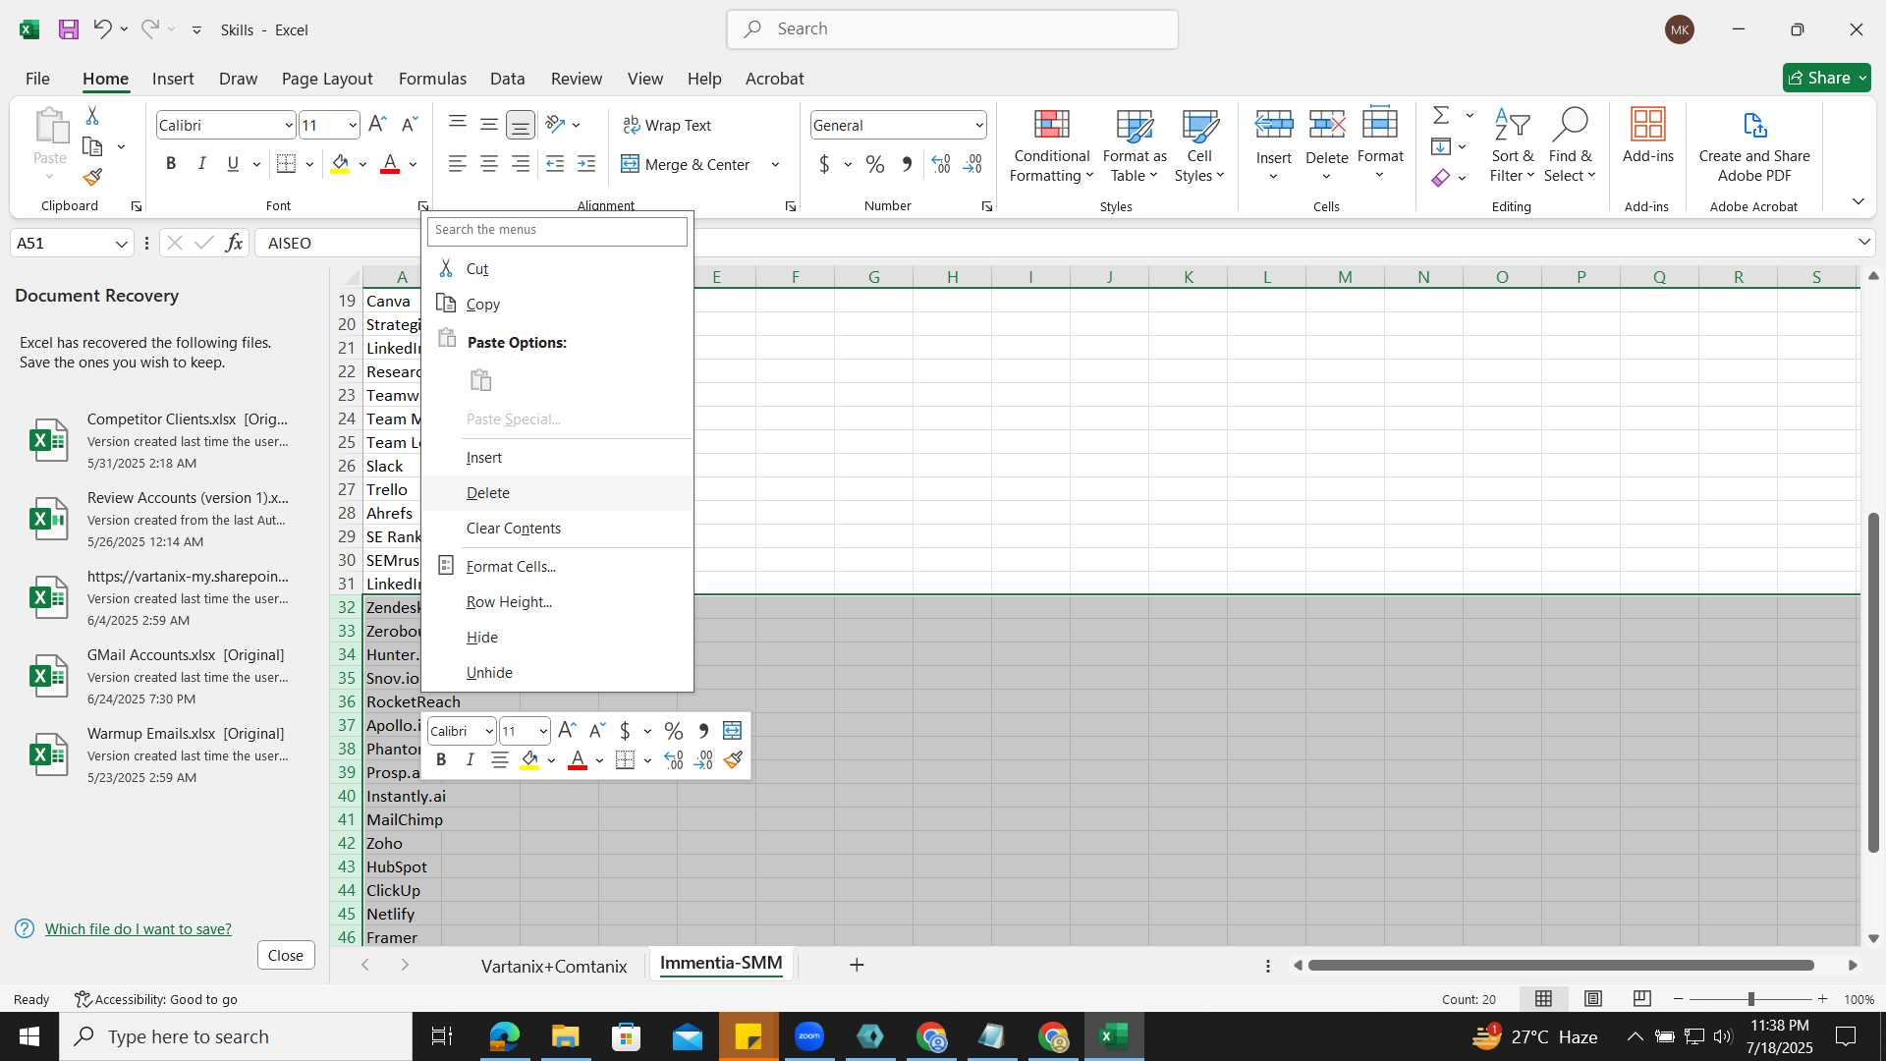Click Decrease Font Size in ribbon
Screen dimensions: 1886x1061
coord(410,125)
